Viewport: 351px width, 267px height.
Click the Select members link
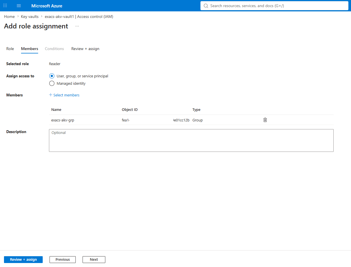click(x=64, y=95)
